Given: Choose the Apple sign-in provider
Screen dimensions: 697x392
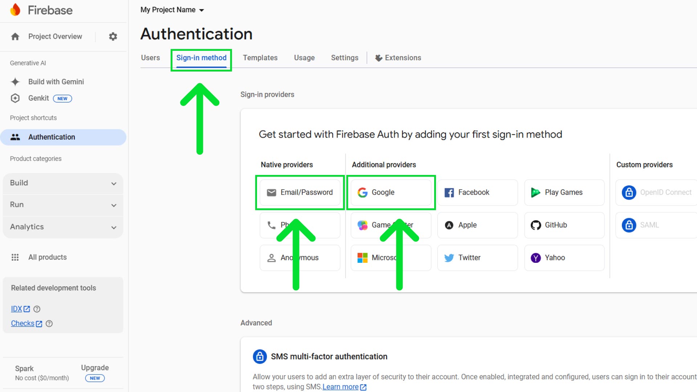Looking at the screenshot, I should [477, 225].
